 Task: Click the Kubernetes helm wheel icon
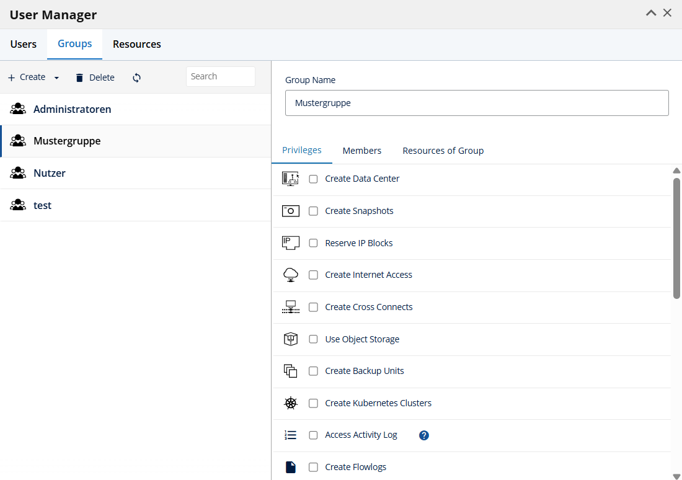pyautogui.click(x=291, y=403)
